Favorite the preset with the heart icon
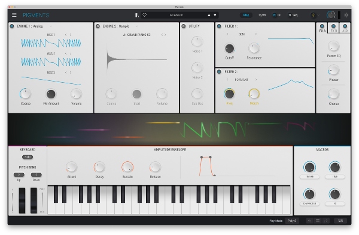359x235 pixels. point(144,15)
